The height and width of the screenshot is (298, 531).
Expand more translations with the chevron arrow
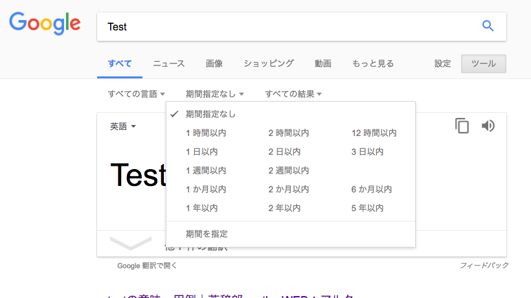(x=131, y=244)
